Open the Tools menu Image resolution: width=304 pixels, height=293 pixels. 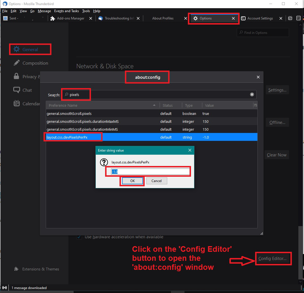click(x=86, y=11)
